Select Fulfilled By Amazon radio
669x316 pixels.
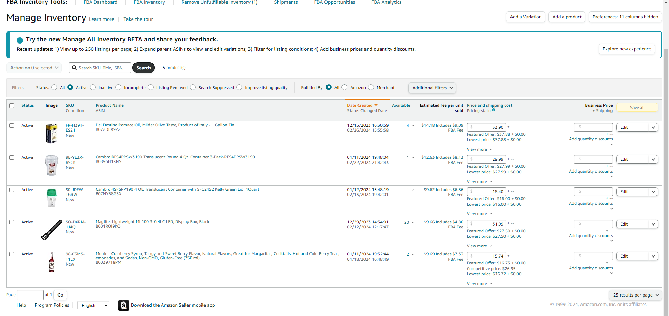click(345, 87)
